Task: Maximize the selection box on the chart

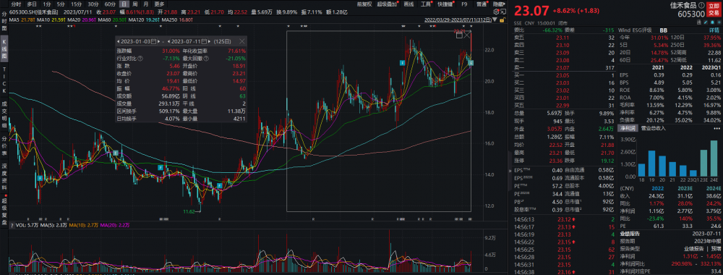Action: click(459, 34)
